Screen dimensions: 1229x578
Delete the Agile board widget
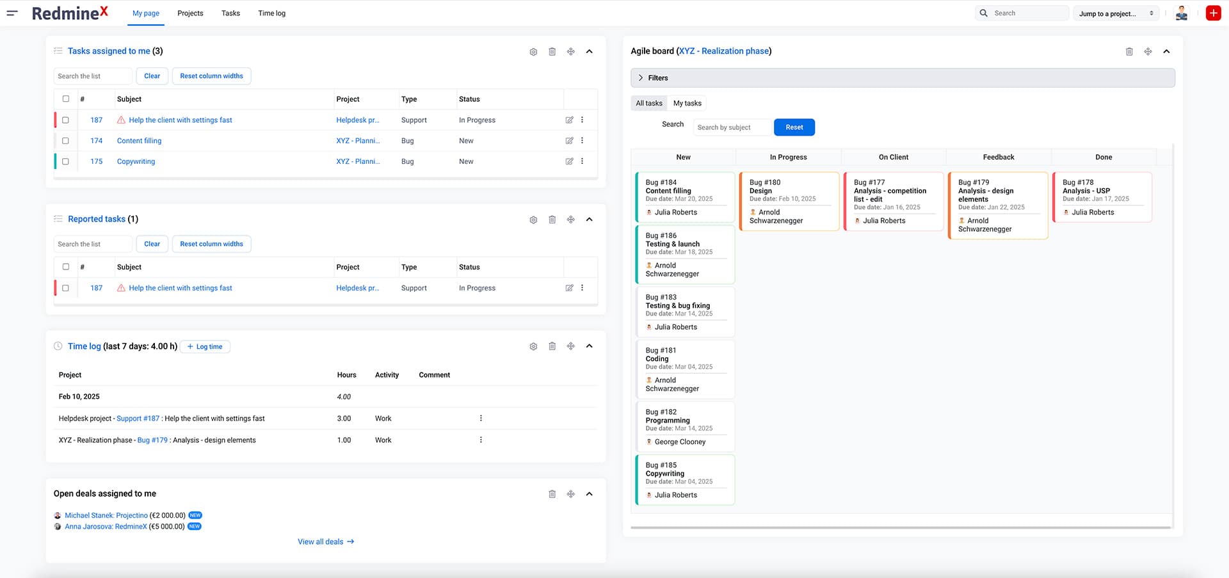click(1129, 52)
